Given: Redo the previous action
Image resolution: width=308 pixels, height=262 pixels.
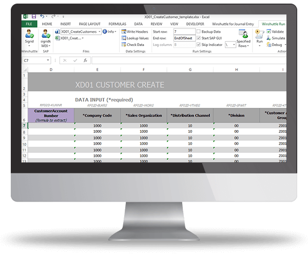Looking at the screenshot, I should coord(53,16).
